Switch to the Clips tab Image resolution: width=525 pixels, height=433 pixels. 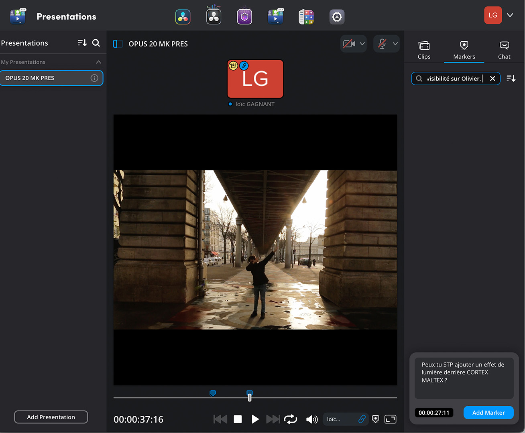tap(424, 50)
